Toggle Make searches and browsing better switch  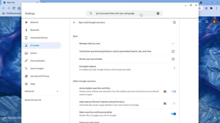pyautogui.click(x=173, y=114)
